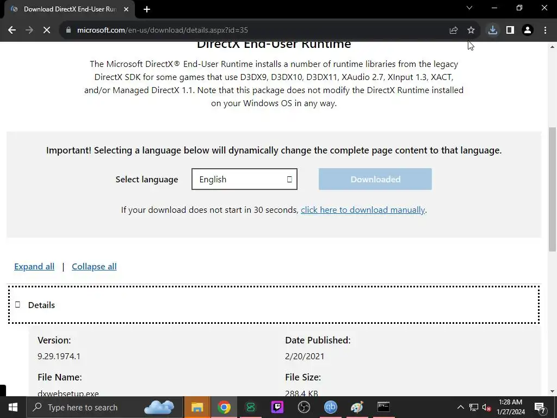Open the green S app in taskbar

click(250, 407)
